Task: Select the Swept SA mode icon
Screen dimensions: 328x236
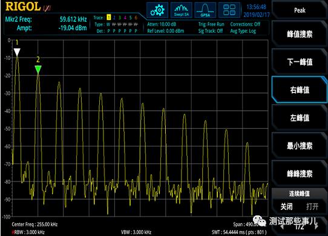Action: coord(182,10)
